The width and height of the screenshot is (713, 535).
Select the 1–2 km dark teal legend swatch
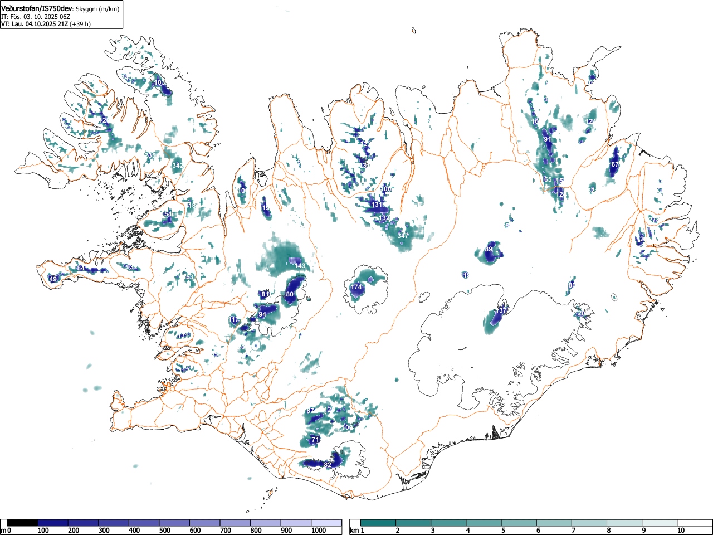pos(379,523)
